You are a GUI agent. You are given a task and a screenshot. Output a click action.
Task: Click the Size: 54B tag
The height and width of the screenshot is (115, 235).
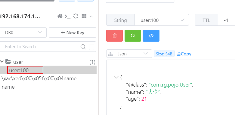tap(164, 54)
